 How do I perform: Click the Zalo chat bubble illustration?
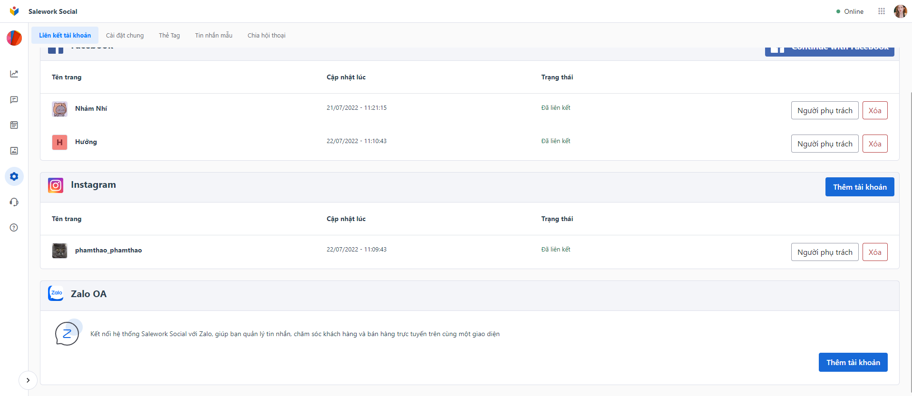[x=68, y=332]
